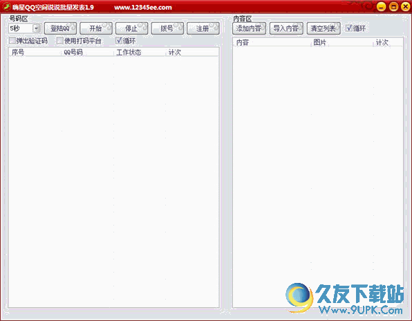The width and height of the screenshot is (412, 321).
Task: Maximize the window
Action: [x=393, y=7]
